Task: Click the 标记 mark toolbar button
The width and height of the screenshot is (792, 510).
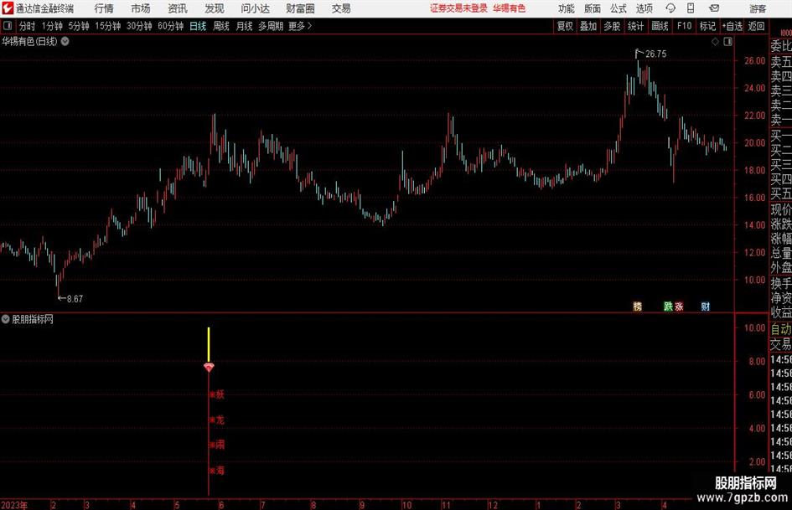Action: [x=707, y=26]
